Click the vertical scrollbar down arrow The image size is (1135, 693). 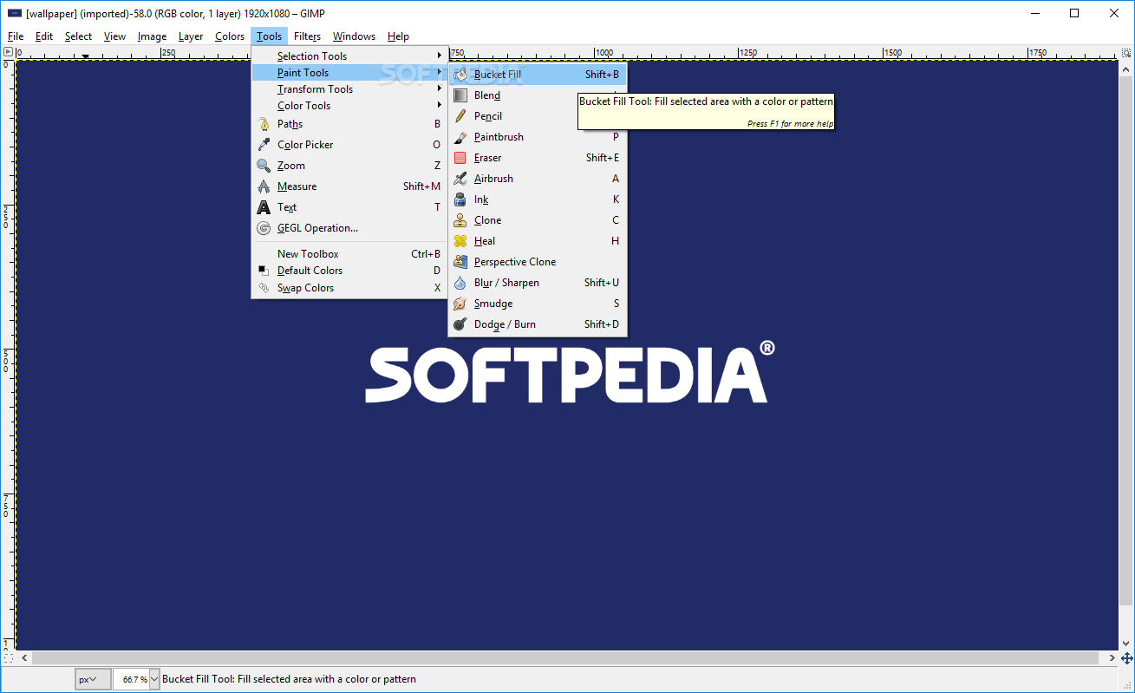point(1127,644)
